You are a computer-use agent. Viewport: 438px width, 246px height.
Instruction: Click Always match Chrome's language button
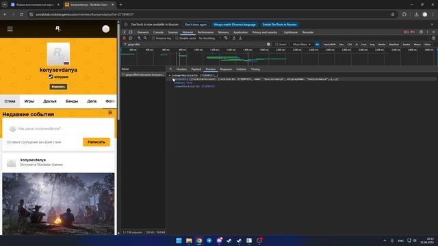235,25
